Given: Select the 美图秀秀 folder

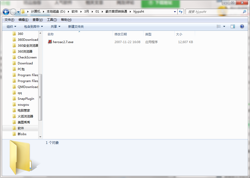Looking at the screenshot, I should [24, 122].
